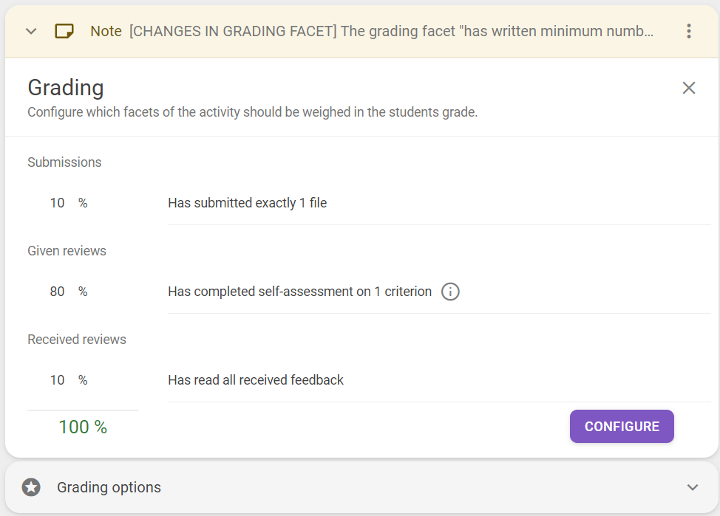Click 'Has submitted exactly 1 file' row
Screen dimensions: 720x516
[x=439, y=203]
